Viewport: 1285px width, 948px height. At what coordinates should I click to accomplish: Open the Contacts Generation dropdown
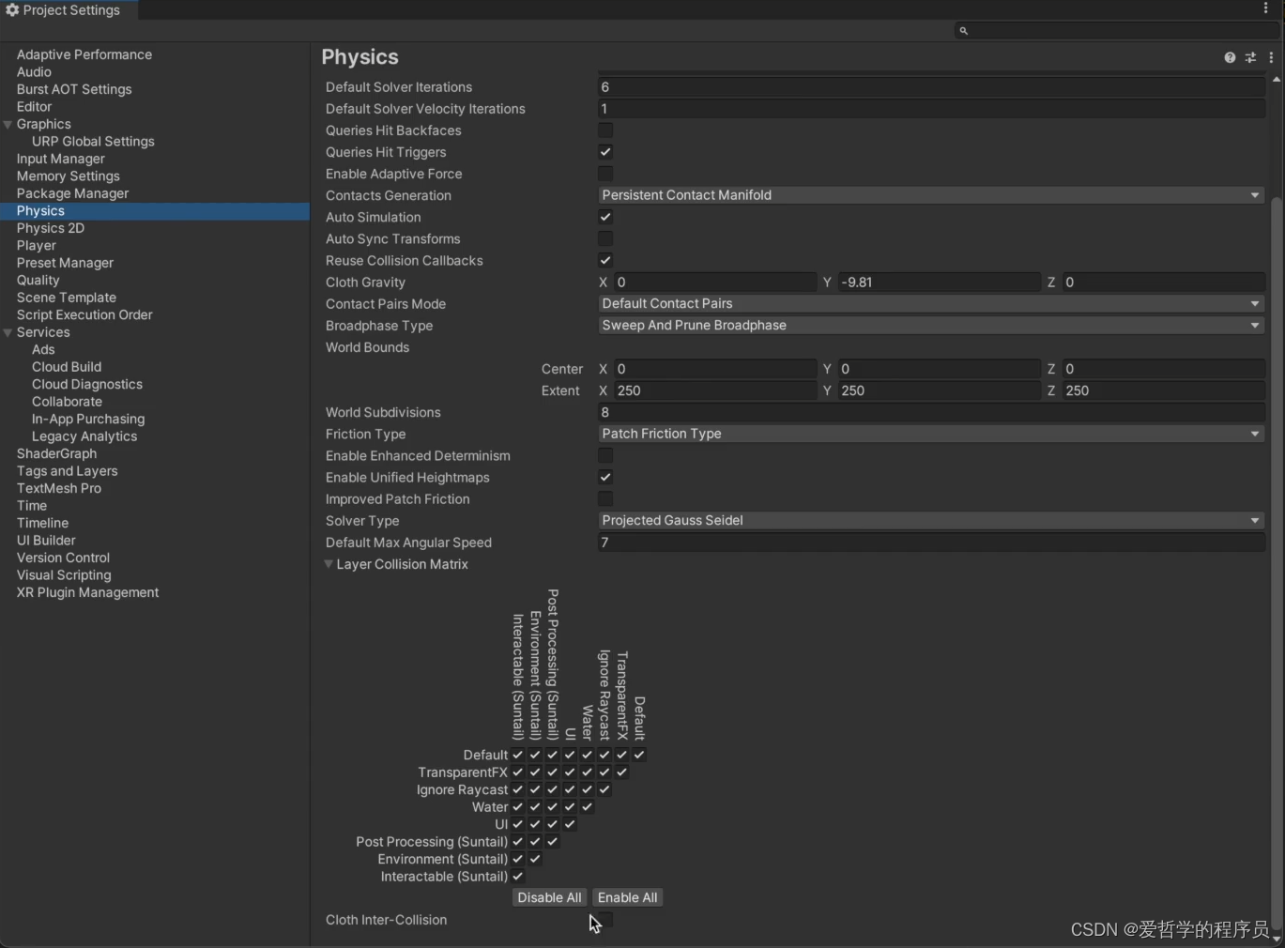[930, 194]
